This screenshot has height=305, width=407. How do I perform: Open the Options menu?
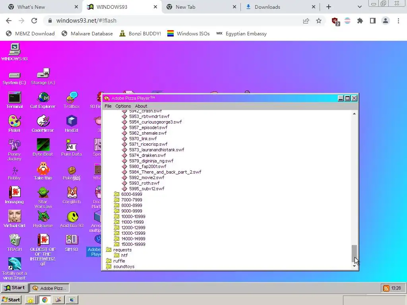(x=123, y=106)
